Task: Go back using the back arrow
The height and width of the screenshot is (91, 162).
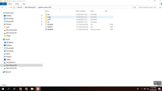Action: coord(2,7)
